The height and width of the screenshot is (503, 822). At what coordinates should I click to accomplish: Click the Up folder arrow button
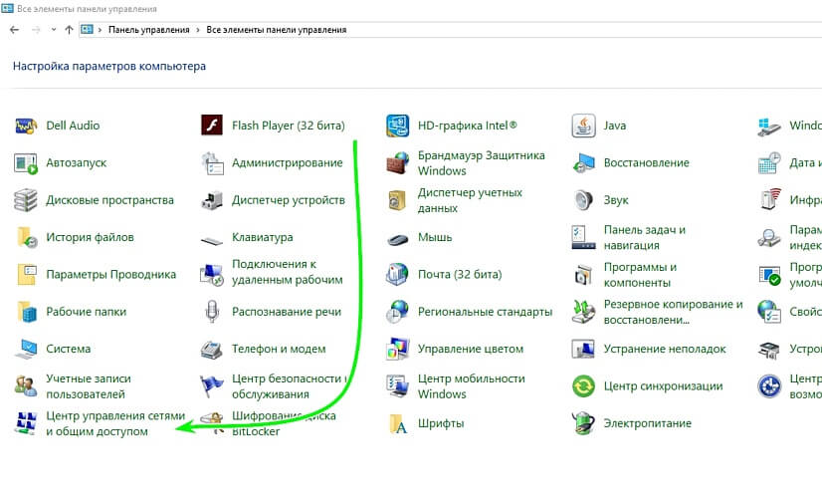[69, 30]
